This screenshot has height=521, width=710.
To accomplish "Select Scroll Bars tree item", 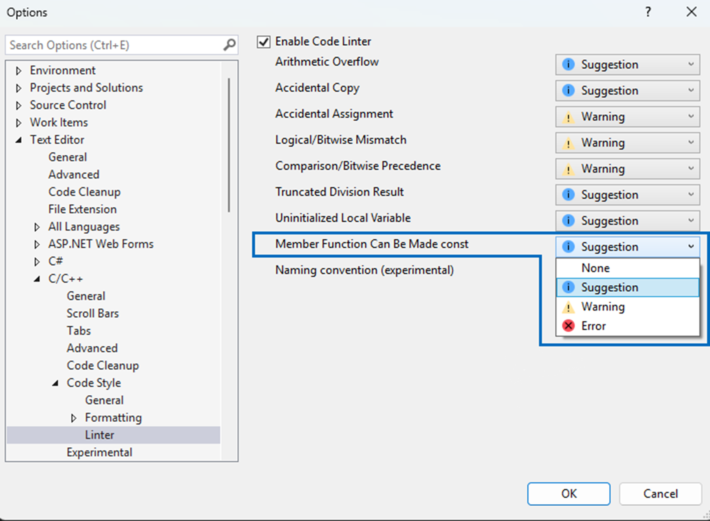I will 93,313.
